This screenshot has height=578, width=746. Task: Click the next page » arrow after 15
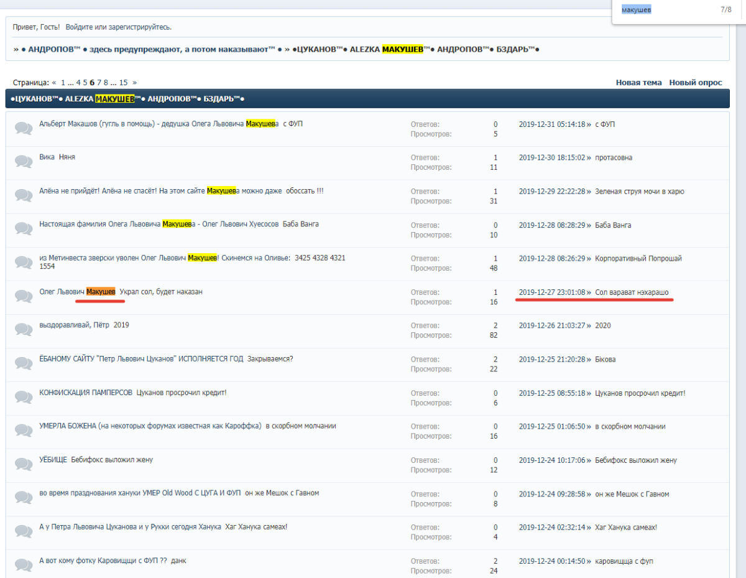tap(134, 82)
